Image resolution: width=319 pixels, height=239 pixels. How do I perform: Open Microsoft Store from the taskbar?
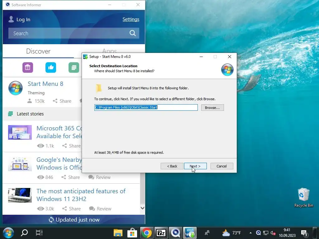click(132, 233)
